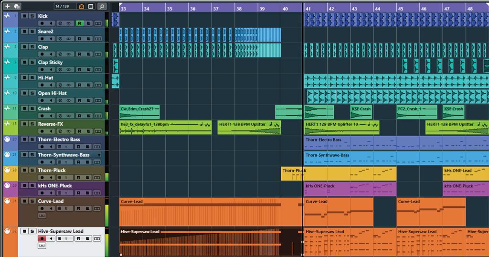Mute the Kick track
Viewport: 489px width, 257px height.
pyautogui.click(x=24, y=16)
